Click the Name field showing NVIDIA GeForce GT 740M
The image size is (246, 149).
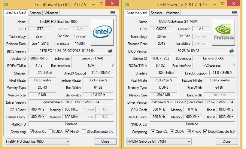[180, 22]
